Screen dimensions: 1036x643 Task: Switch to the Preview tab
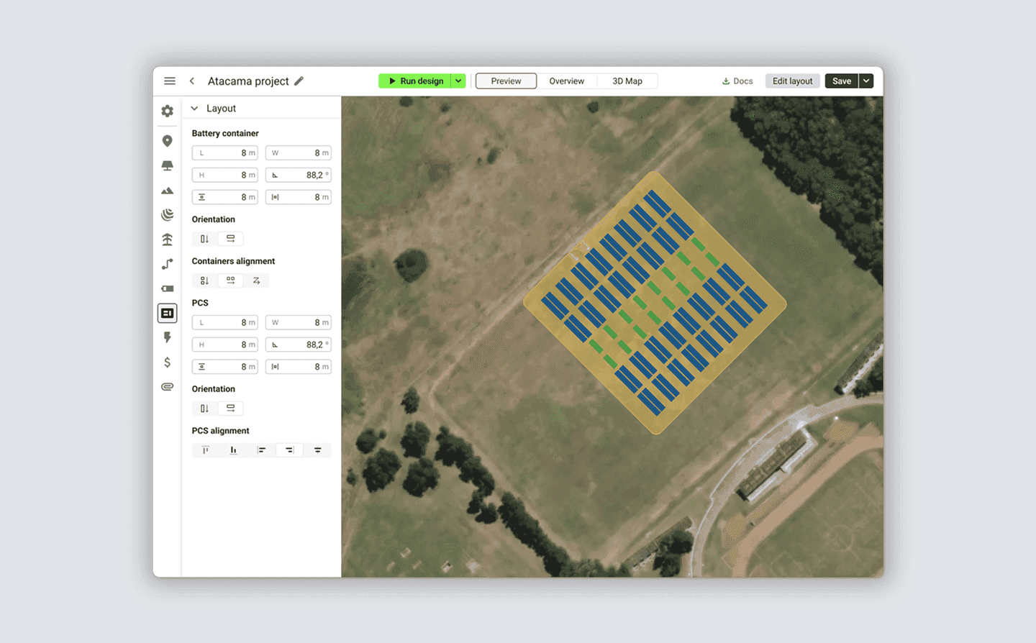point(506,81)
